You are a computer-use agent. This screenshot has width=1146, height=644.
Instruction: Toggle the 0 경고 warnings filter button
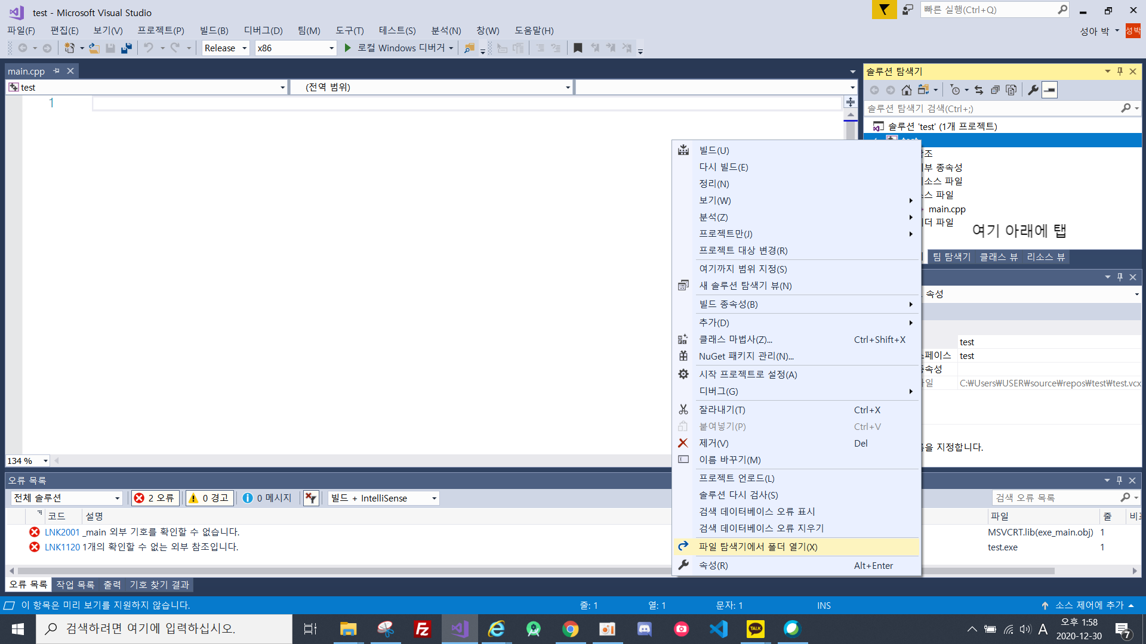coord(209,498)
